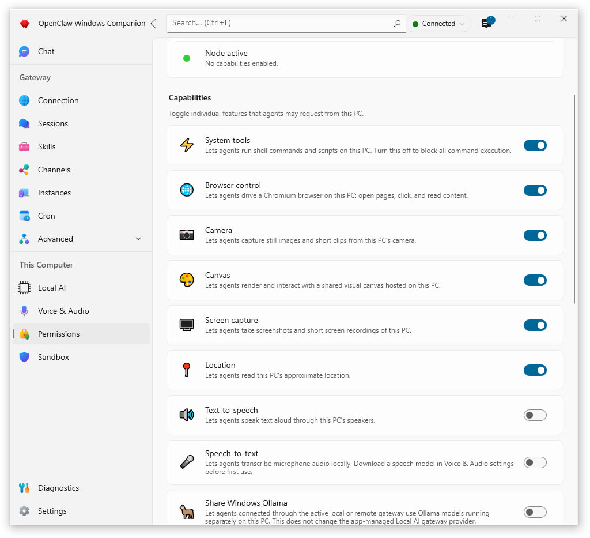The height and width of the screenshot is (538, 590).
Task: Open the Channels page
Action: [81, 170]
